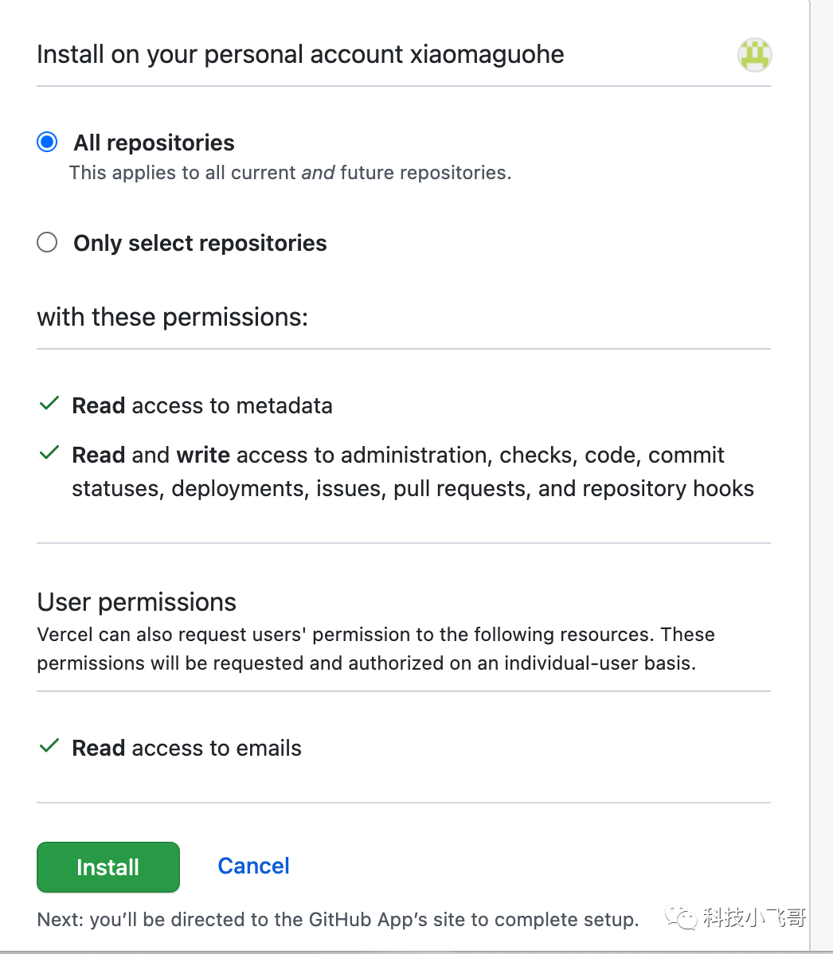833x954 pixels.
Task: Click the Cancel link
Action: (x=253, y=866)
